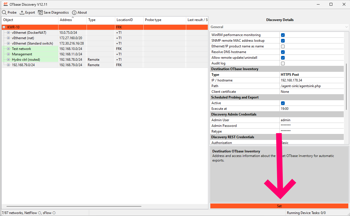
Task: Sort by the Type column header
Action: pos(101,20)
